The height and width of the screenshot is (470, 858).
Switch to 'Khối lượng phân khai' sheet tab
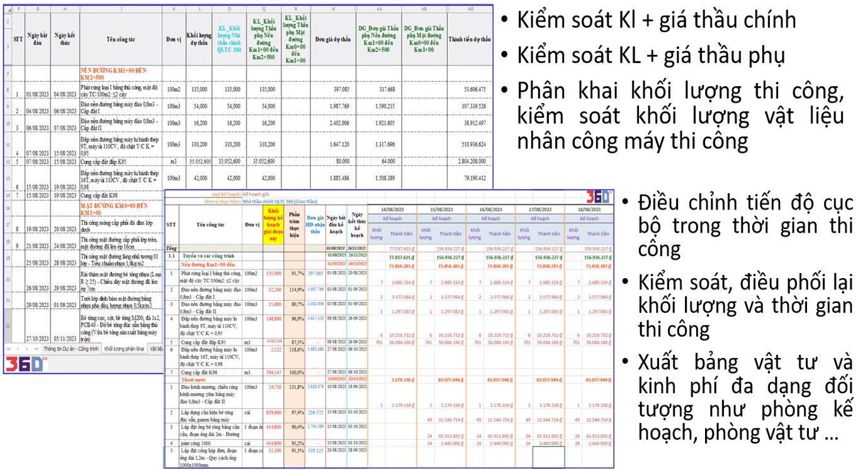pos(124,348)
